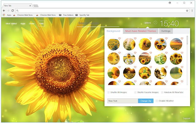Select the green sunflower bud thumbnail
Image resolution: width=196 pixels, height=123 pixels.
tap(160, 59)
